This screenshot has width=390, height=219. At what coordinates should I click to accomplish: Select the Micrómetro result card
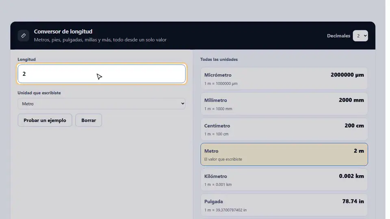[x=284, y=78]
